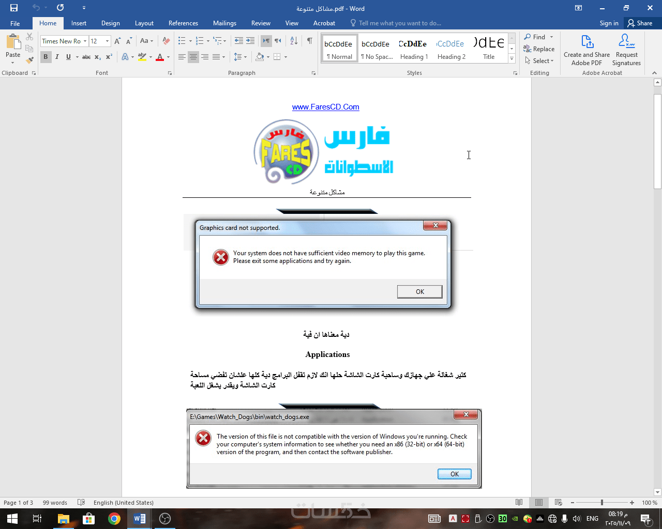Image resolution: width=662 pixels, height=529 pixels.
Task: Open the spelling and proofing status icon
Action: pyautogui.click(x=81, y=502)
